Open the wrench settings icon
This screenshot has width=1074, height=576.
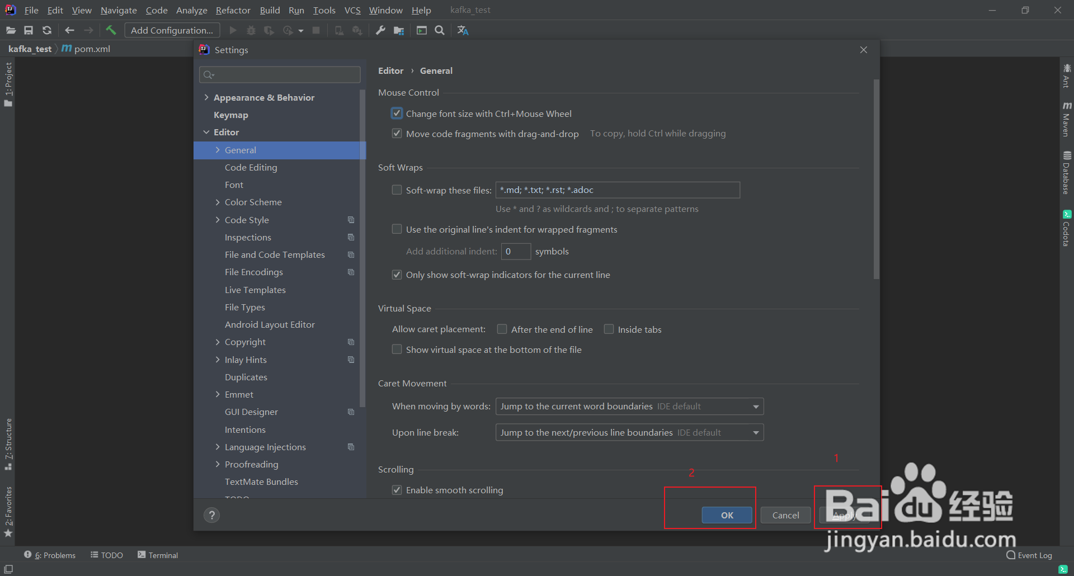(380, 30)
